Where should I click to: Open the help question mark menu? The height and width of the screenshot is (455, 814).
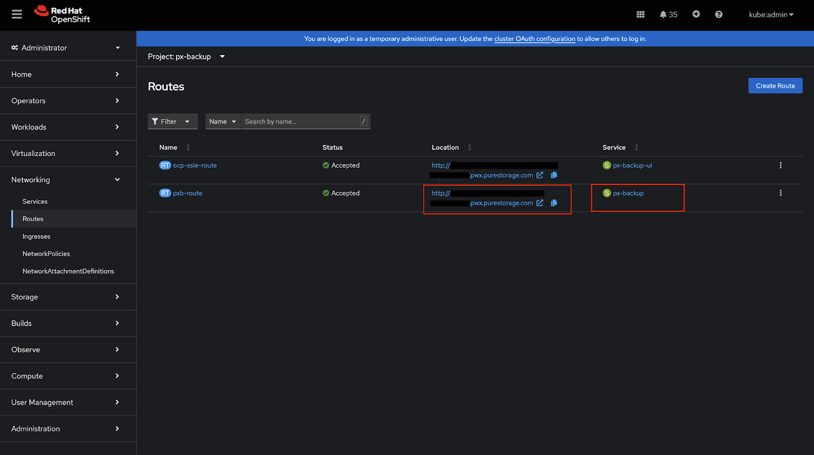tap(718, 14)
